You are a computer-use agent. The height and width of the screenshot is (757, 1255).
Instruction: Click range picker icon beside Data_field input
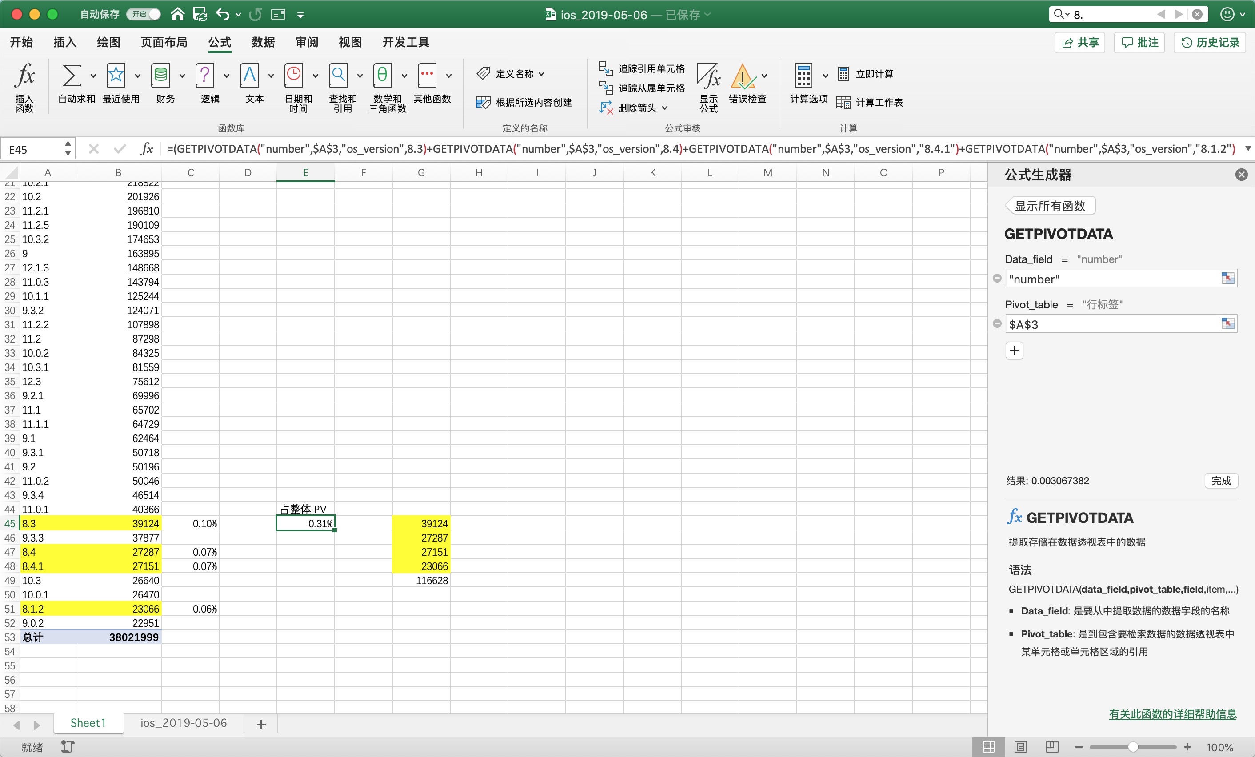[x=1228, y=278]
